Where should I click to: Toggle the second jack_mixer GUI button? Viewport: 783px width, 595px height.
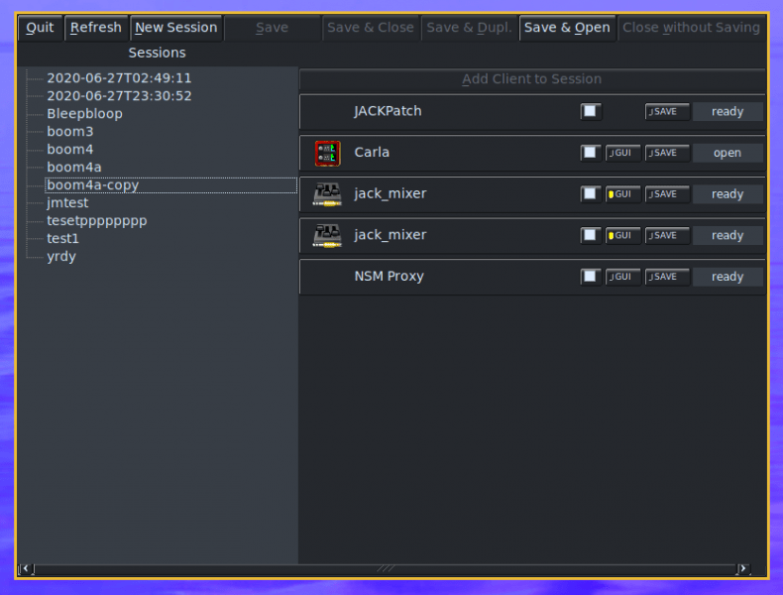622,235
